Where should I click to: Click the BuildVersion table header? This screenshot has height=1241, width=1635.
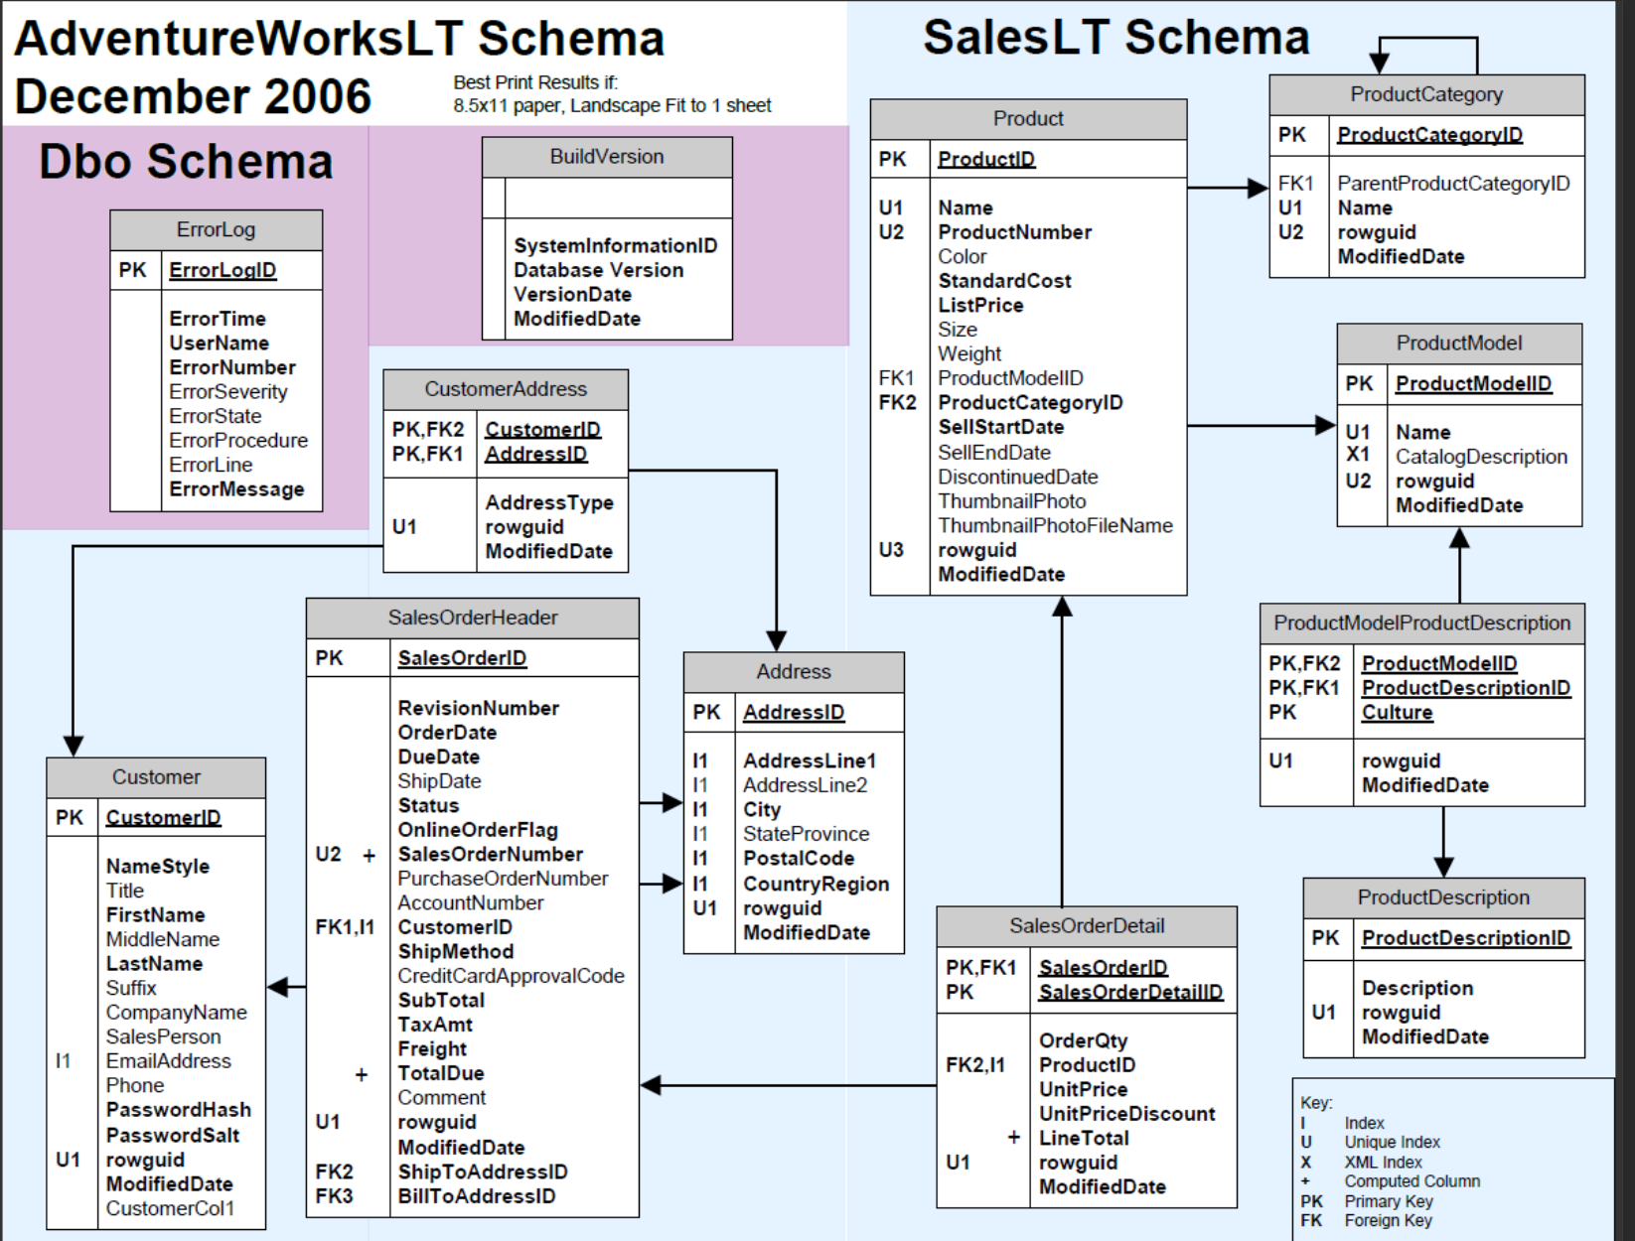click(606, 157)
